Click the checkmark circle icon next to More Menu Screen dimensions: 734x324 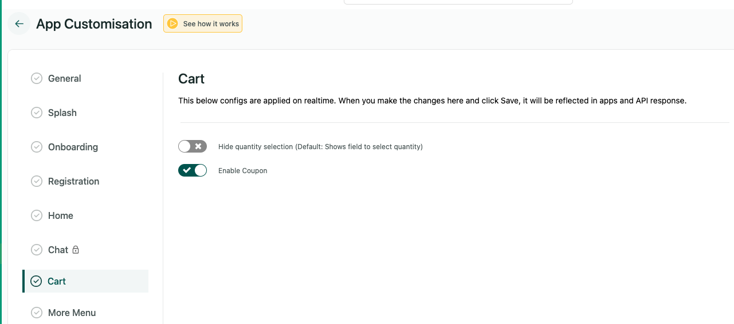tap(37, 313)
